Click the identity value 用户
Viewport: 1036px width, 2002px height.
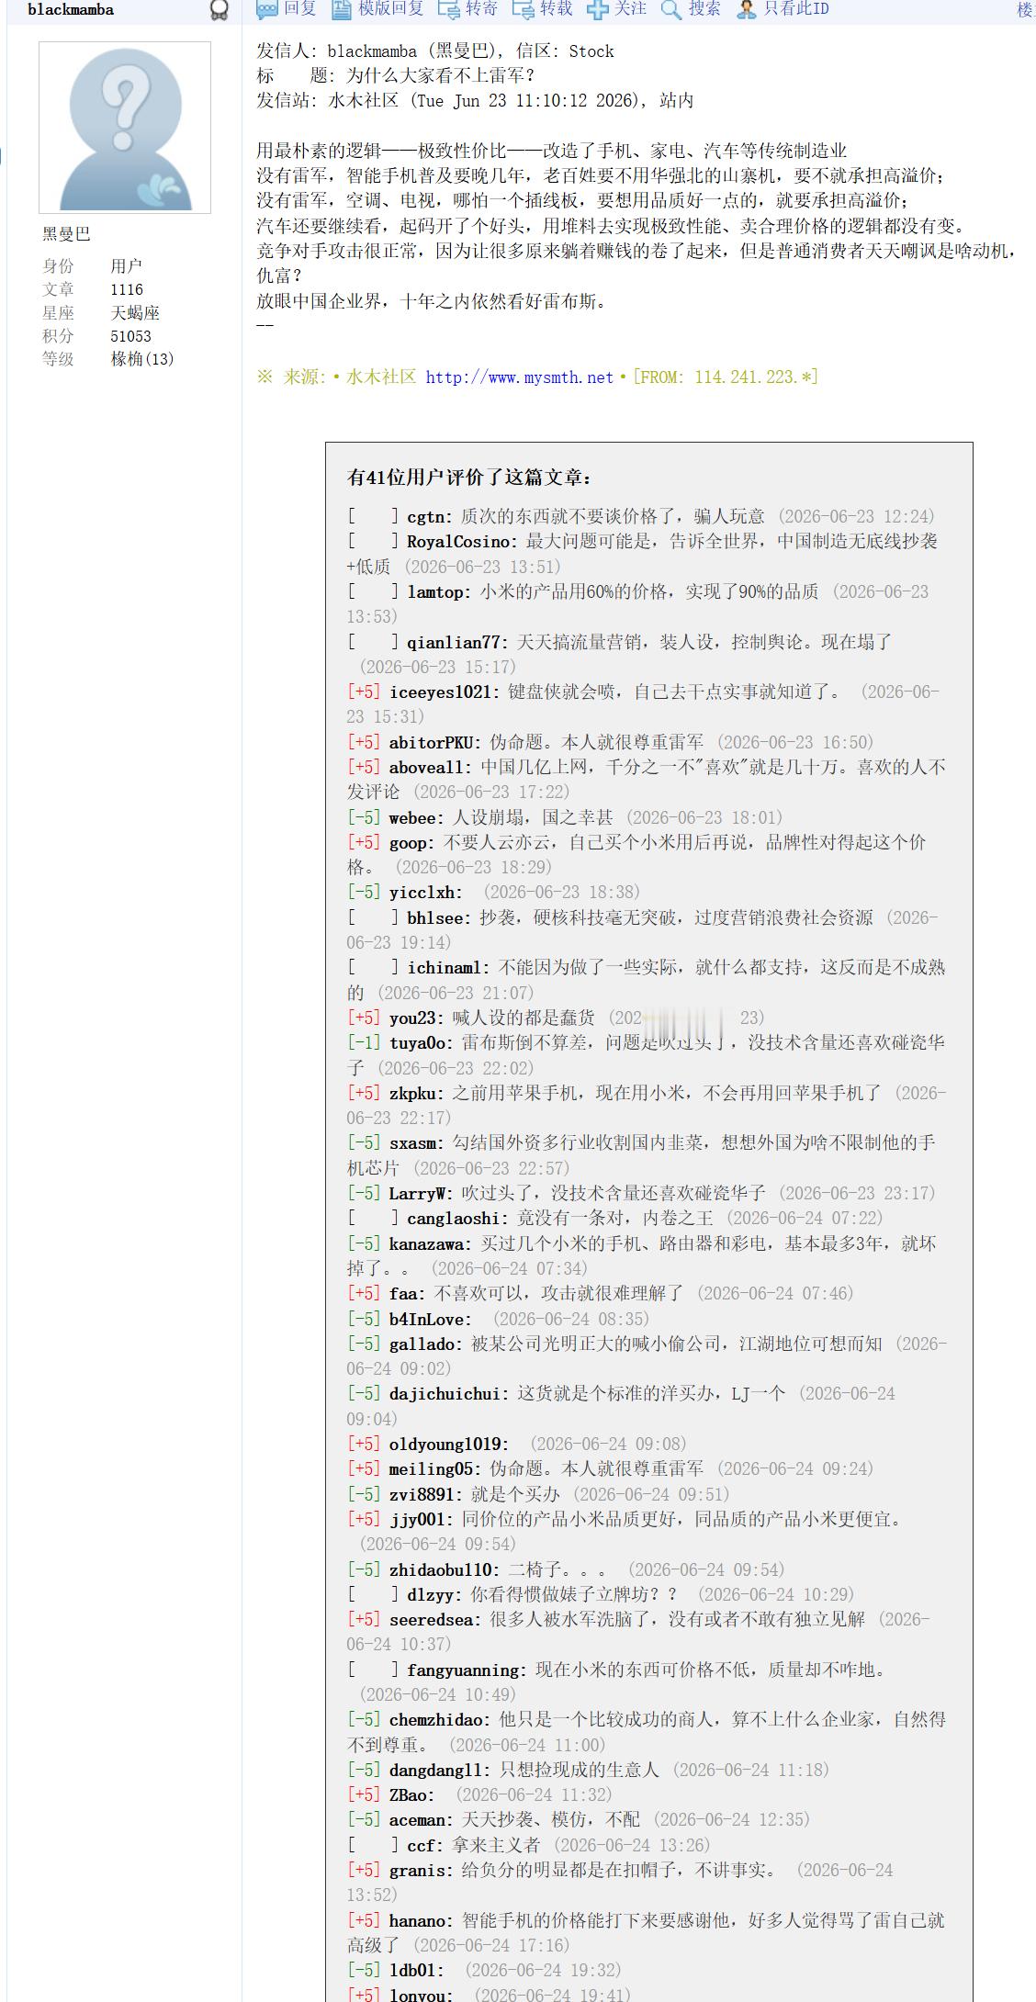point(127,266)
